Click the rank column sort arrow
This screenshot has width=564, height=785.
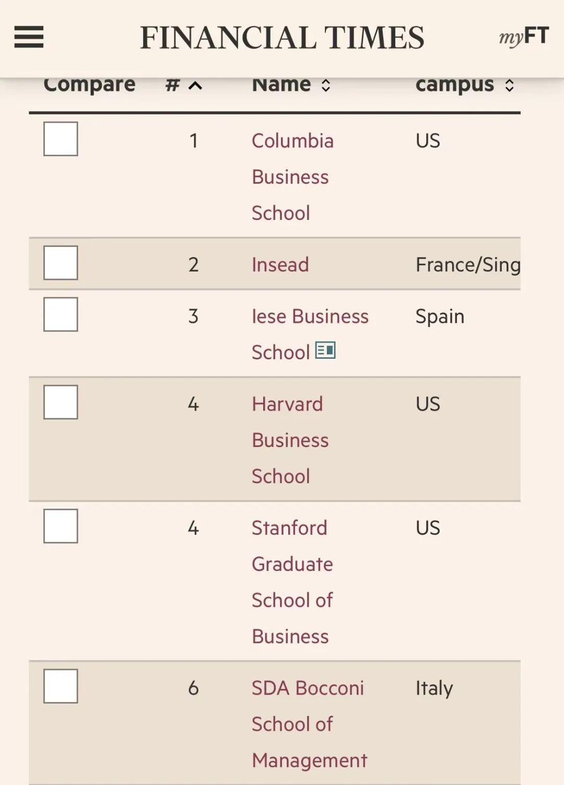point(195,86)
